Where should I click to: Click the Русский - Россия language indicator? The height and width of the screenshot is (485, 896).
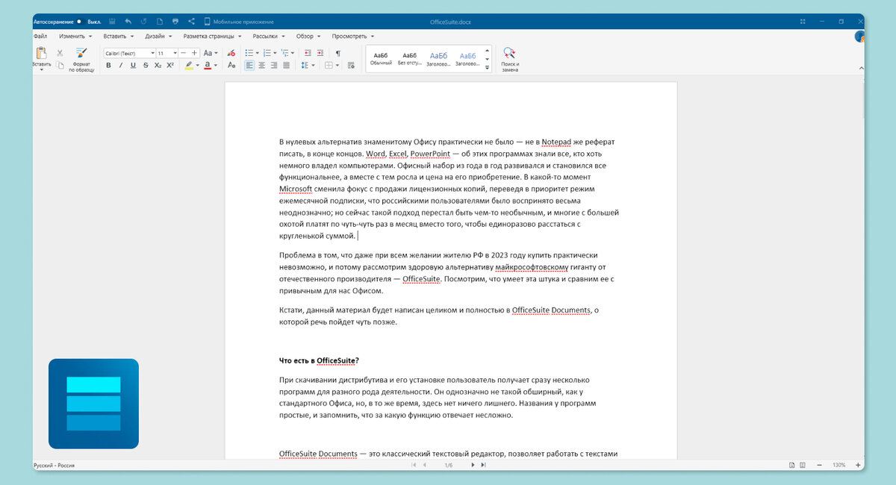54,465
